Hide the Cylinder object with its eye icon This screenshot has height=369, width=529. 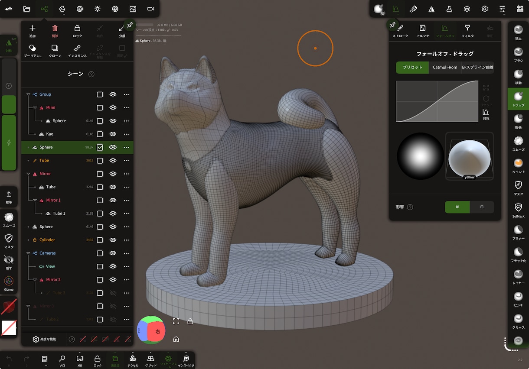(x=113, y=240)
